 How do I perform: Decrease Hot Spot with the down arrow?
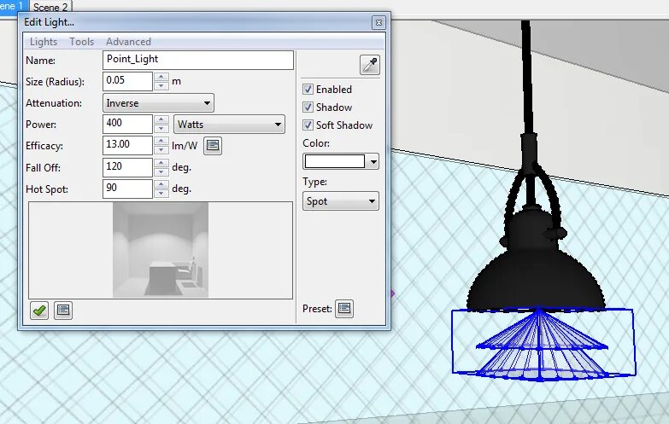(161, 194)
